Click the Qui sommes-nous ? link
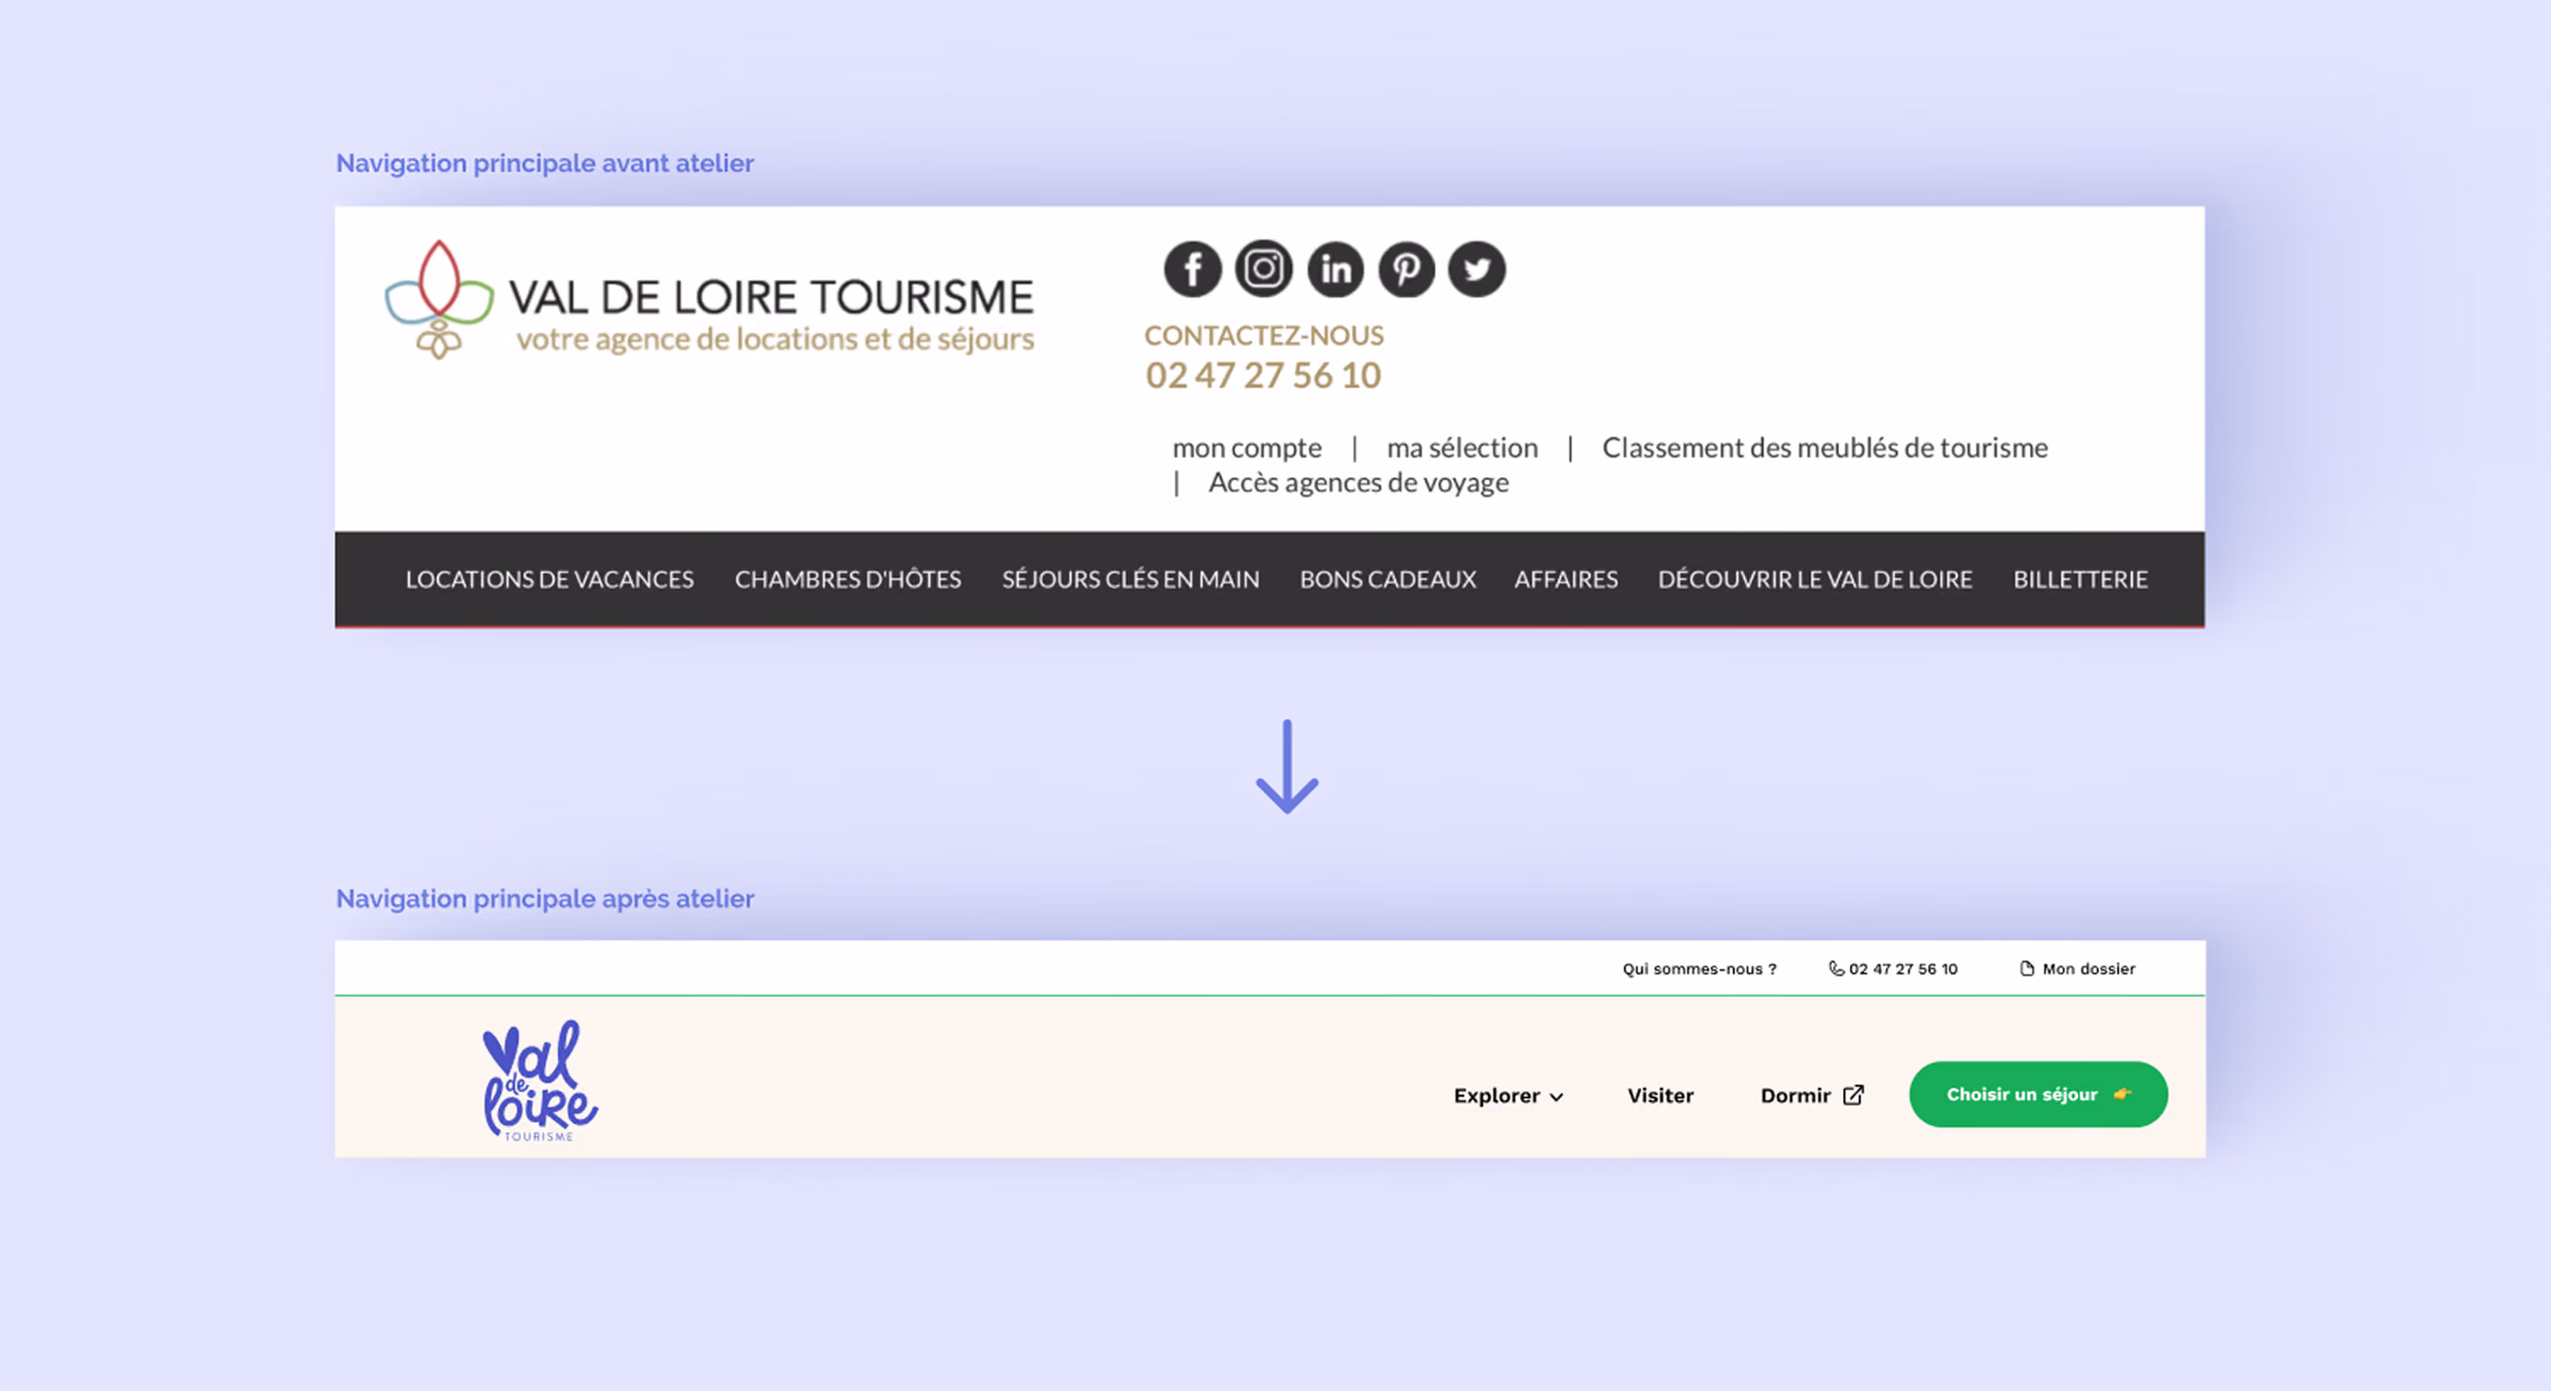Screen dimensions: 2551x1391 point(1699,969)
